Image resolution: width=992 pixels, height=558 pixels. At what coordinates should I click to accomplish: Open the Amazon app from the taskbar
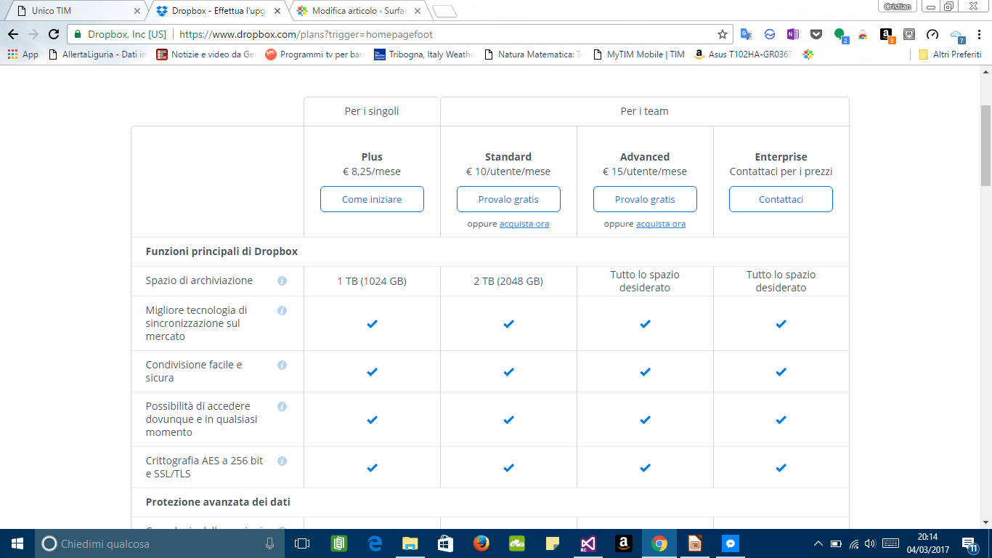(x=623, y=543)
